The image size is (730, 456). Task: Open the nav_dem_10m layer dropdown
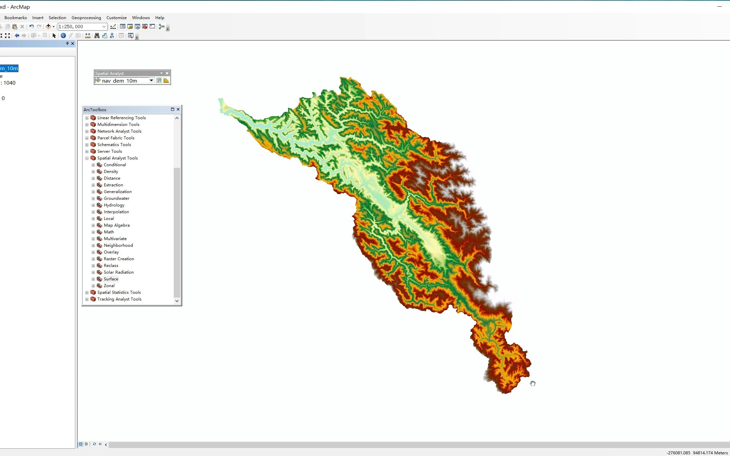(151, 81)
